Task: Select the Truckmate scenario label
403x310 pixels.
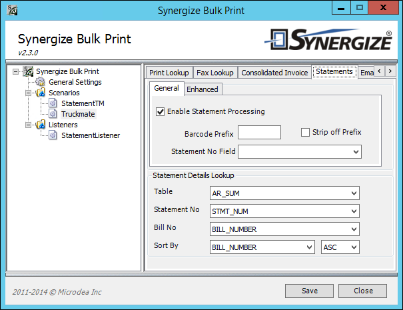Action: click(78, 114)
